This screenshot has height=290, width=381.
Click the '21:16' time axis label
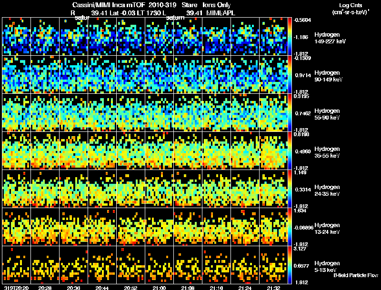pyautogui.click(x=216, y=288)
